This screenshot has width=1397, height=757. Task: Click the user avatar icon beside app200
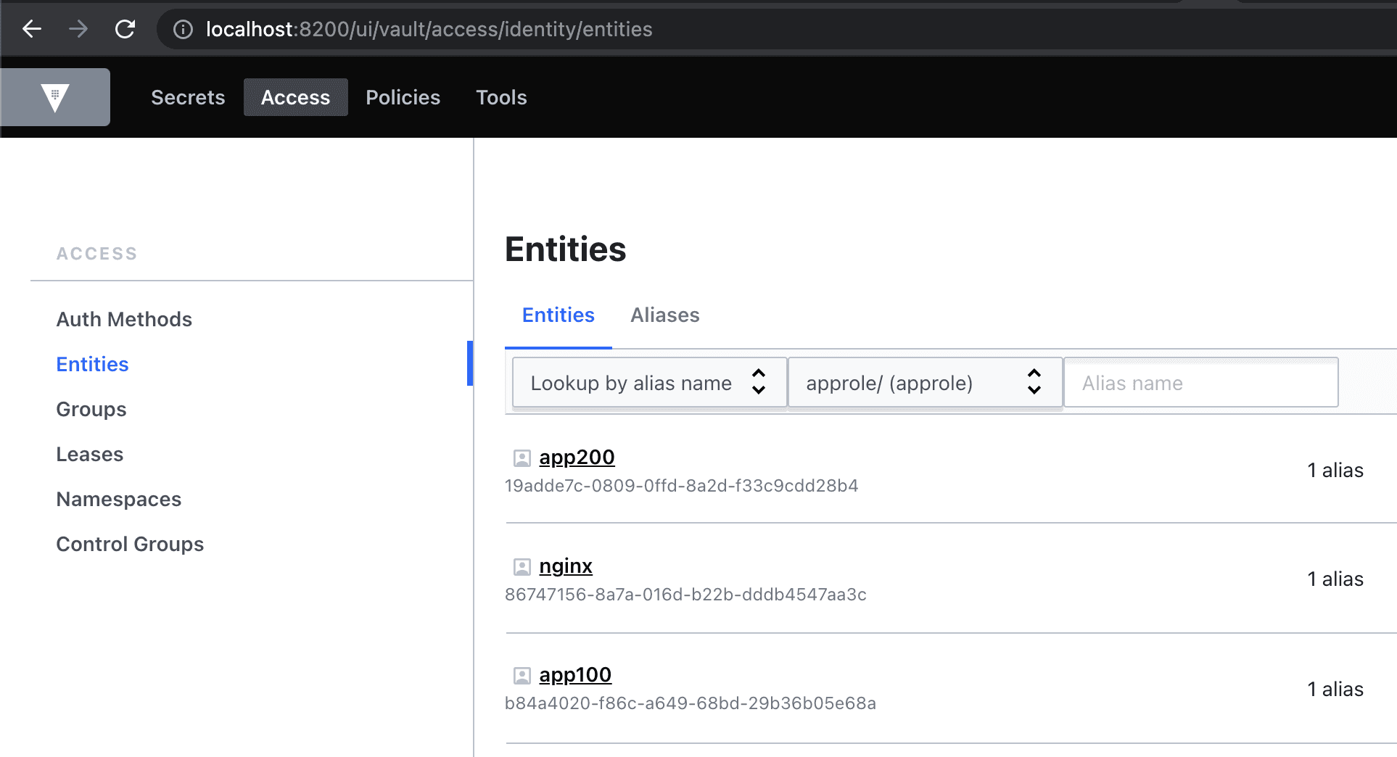[x=520, y=457]
